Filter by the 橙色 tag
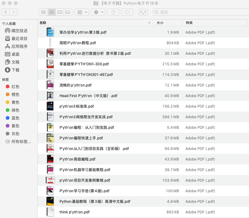This screenshot has height=218, width=249. [x=13, y=94]
